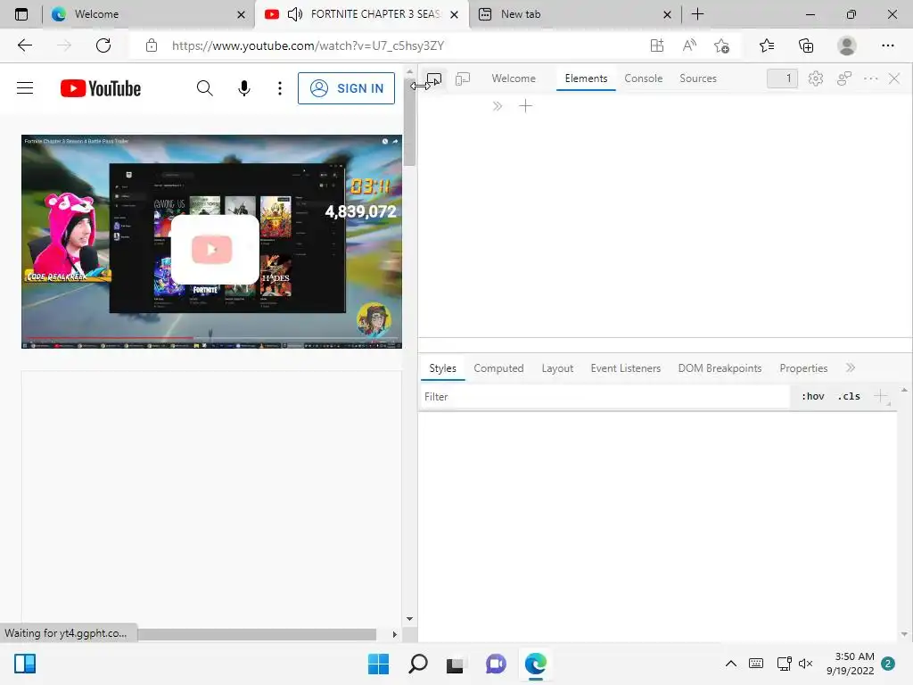Open the DevTools feedback/experiments icon
The width and height of the screenshot is (913, 685).
[843, 78]
